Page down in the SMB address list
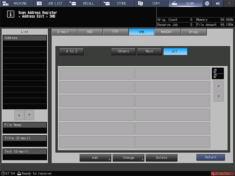Screen dimensions: 235x176 (x=219, y=97)
